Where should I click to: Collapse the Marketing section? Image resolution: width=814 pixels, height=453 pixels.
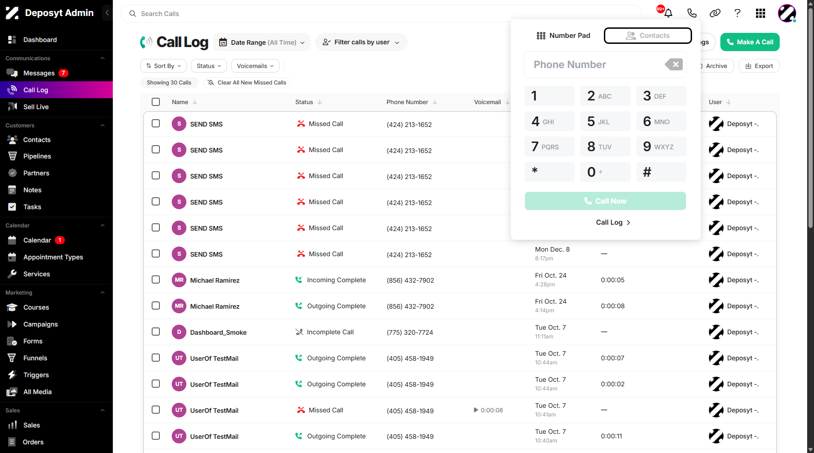coord(102,293)
